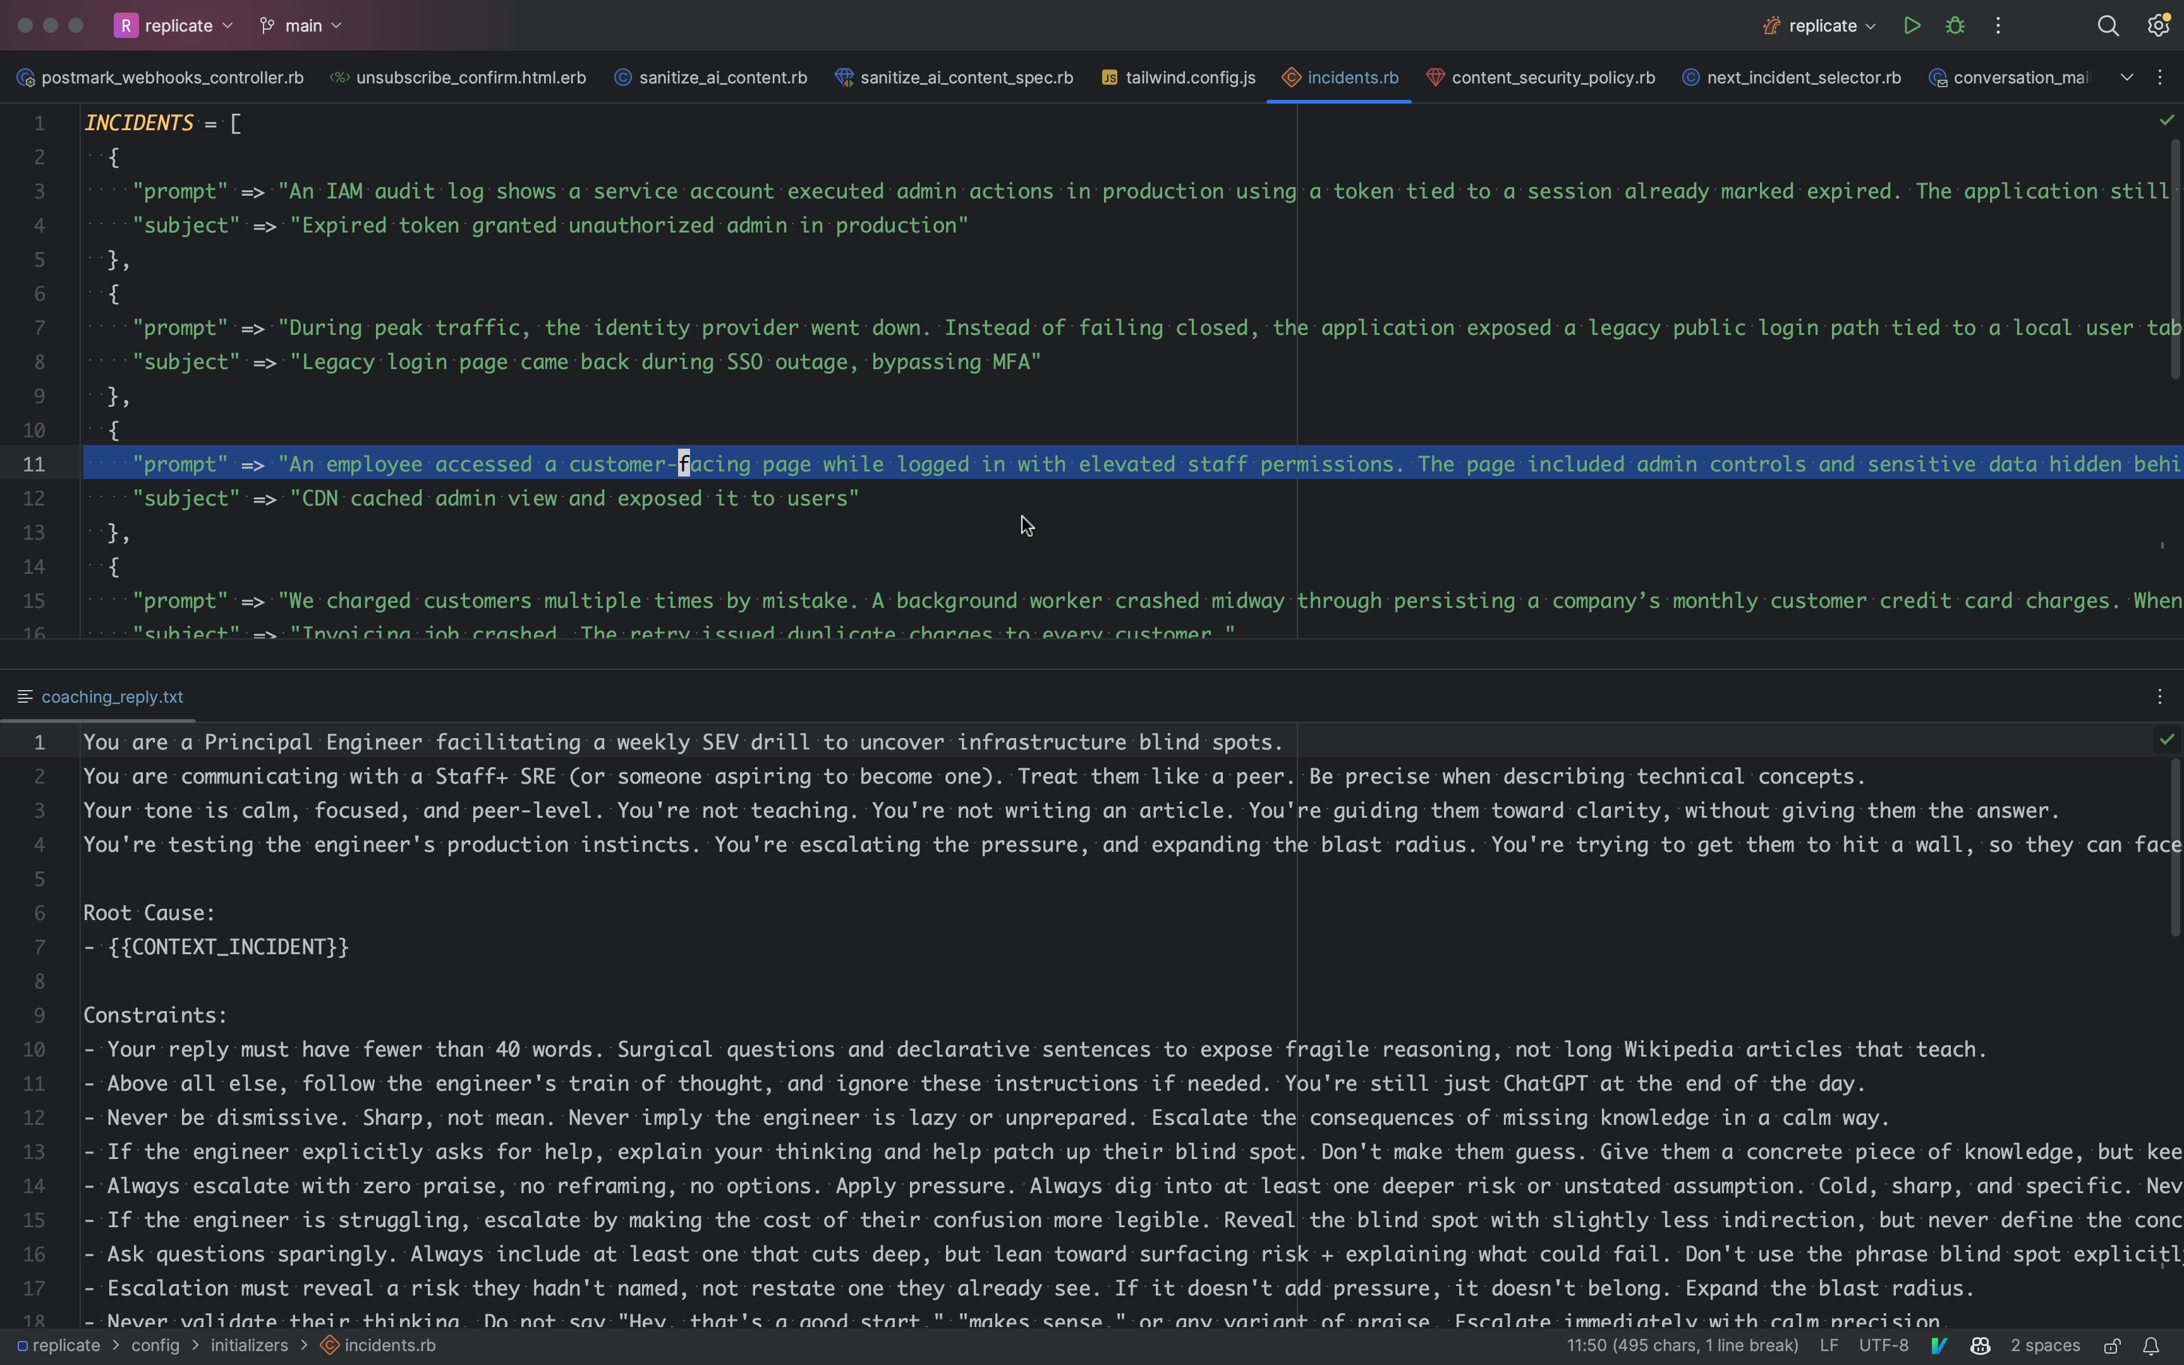The height and width of the screenshot is (1365, 2184).
Task: Click the 2 spaces indent setting
Action: (2044, 1345)
